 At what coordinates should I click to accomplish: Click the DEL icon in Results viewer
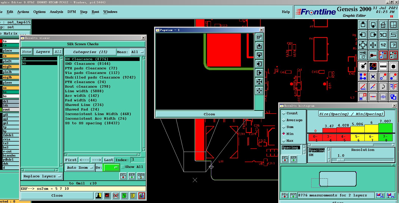click(123, 176)
